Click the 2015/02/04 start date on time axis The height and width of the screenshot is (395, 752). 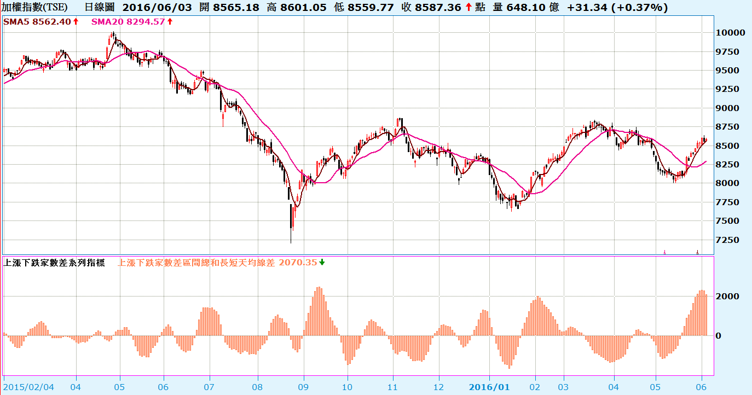28,387
